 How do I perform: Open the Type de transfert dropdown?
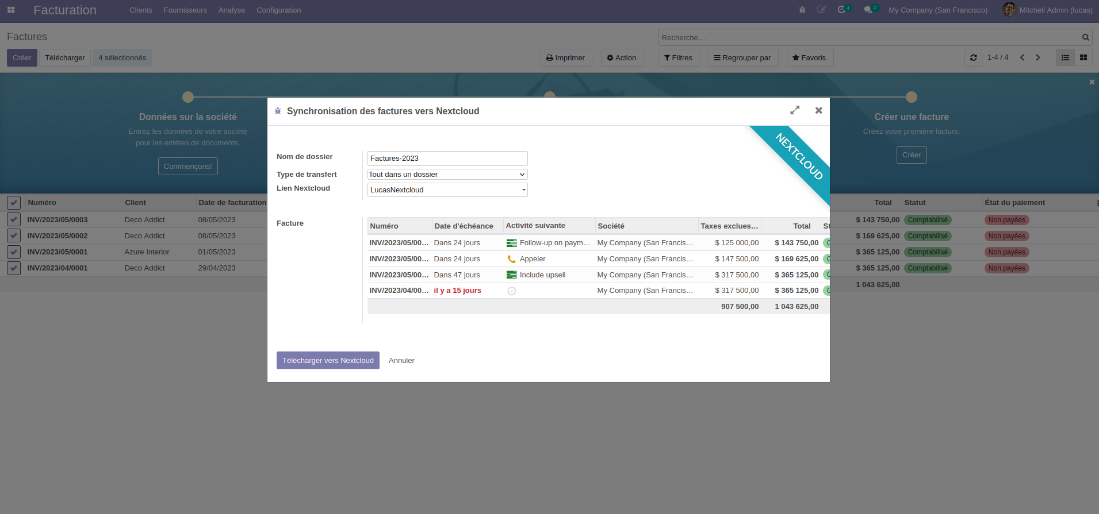coord(447,175)
